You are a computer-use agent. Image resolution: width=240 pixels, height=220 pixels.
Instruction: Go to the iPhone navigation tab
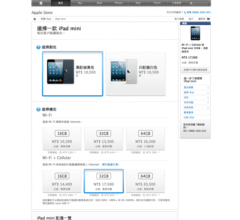(x=118, y=3)
